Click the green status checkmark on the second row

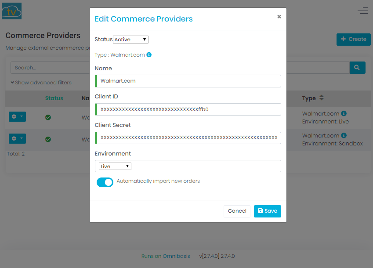(x=47, y=138)
